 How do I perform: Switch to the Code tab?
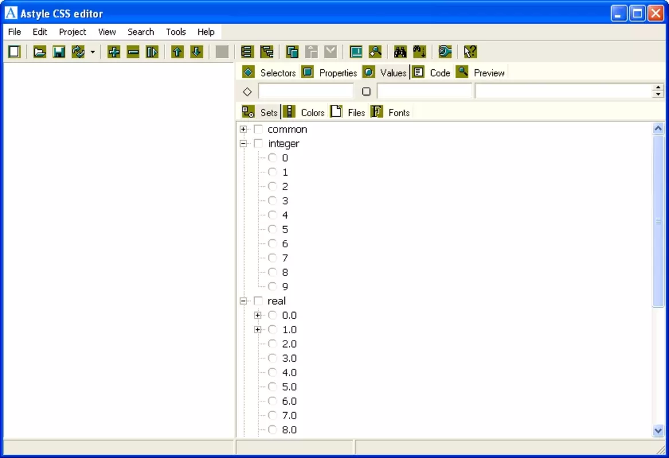pyautogui.click(x=431, y=73)
